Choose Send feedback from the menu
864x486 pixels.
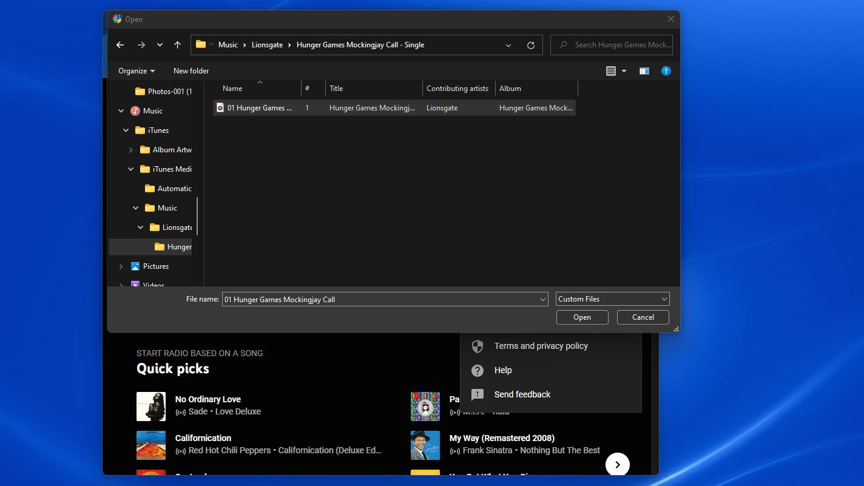point(522,394)
